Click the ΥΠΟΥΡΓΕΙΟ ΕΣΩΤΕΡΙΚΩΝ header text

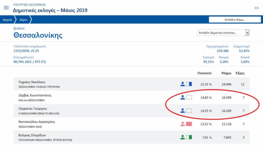[29, 5]
